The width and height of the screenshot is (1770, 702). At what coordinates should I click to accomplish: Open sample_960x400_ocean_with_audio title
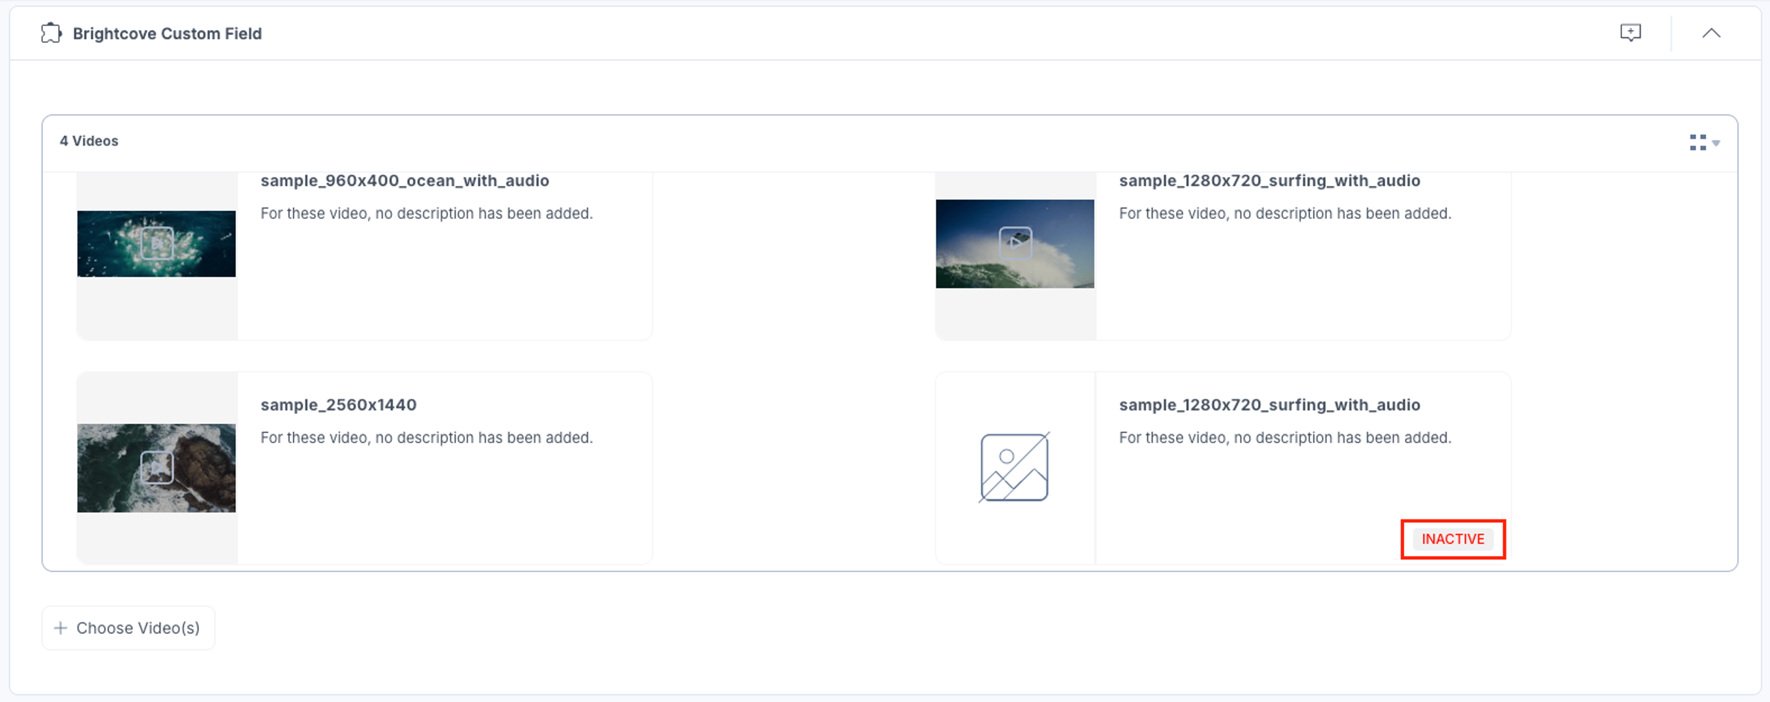pos(405,181)
